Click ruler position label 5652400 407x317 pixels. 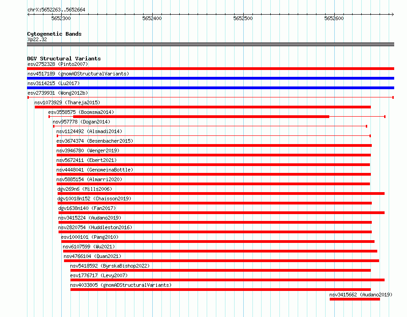[x=152, y=18]
